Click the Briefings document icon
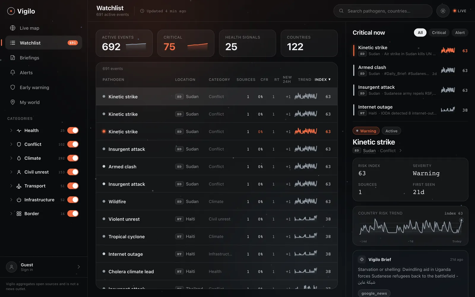Image resolution: width=475 pixels, height=297 pixels. (x=13, y=58)
